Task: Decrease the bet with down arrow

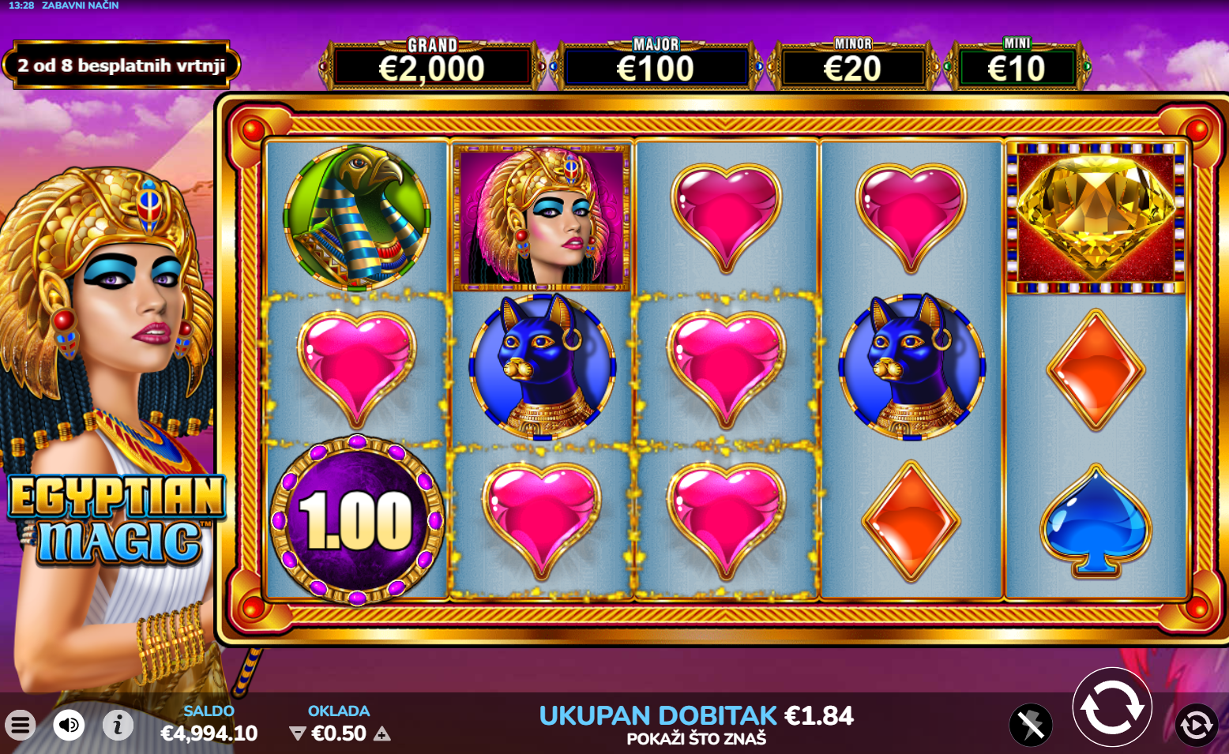Action: coord(297,734)
